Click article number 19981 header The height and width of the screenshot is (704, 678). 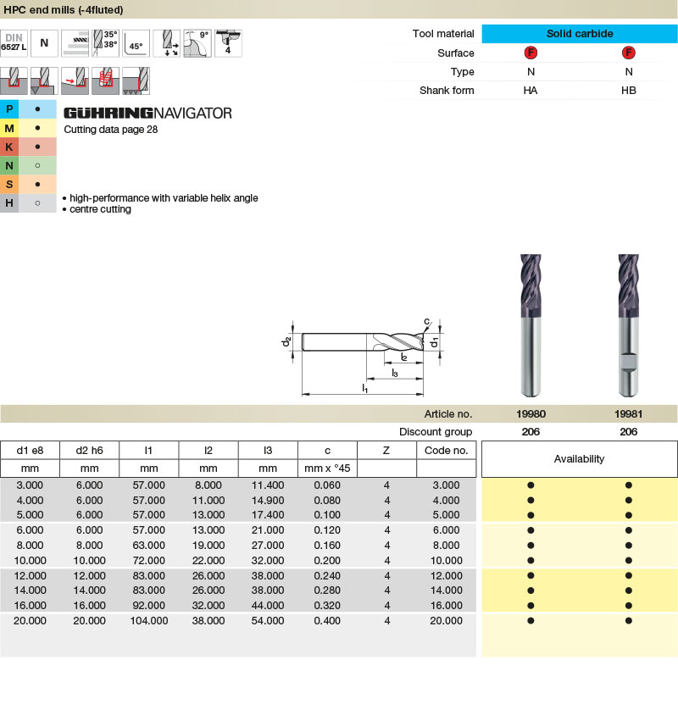tap(628, 414)
